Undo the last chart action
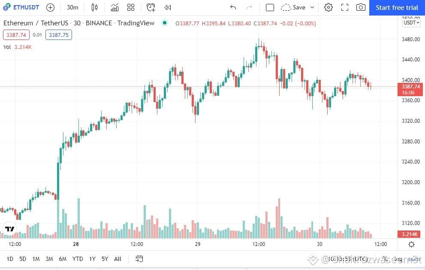The width and height of the screenshot is (425, 270). tap(233, 7)
